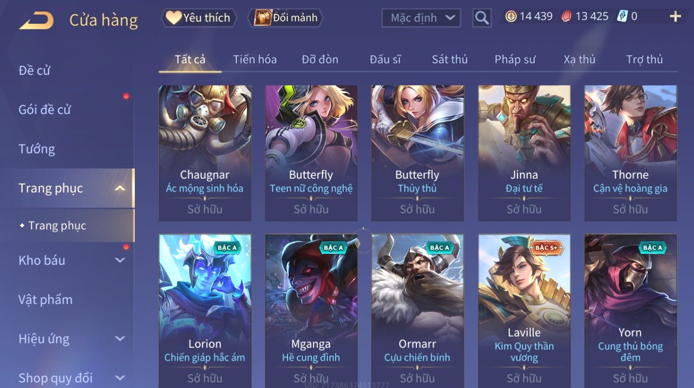Expand the Hiệu ứng sidebar section
The width and height of the screenshot is (694, 388).
[x=120, y=339]
